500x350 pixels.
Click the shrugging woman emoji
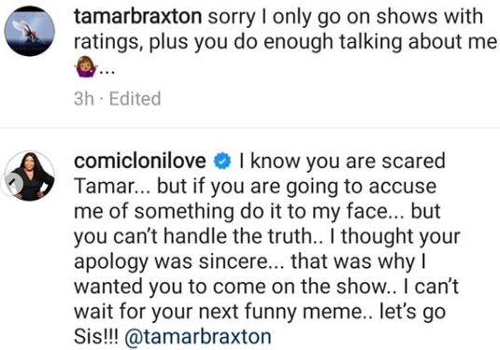tap(86, 66)
